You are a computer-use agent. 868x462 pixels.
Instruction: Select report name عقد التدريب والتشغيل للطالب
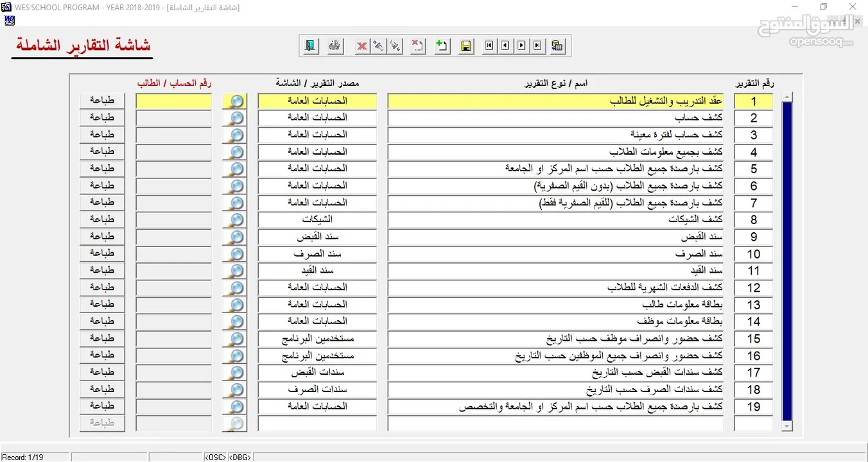[556, 101]
